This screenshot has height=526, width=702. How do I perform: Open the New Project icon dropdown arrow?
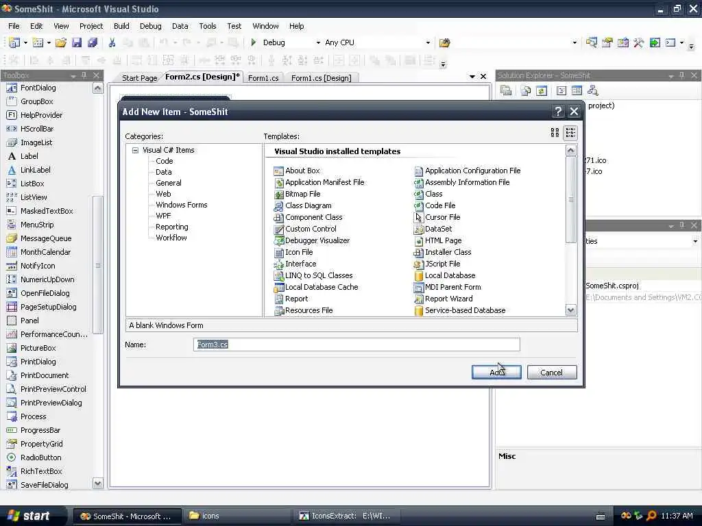point(25,43)
